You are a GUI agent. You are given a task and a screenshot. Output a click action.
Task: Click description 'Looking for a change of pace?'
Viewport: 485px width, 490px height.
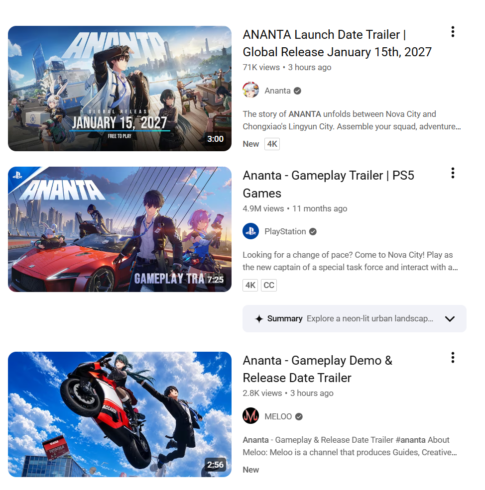click(350, 261)
